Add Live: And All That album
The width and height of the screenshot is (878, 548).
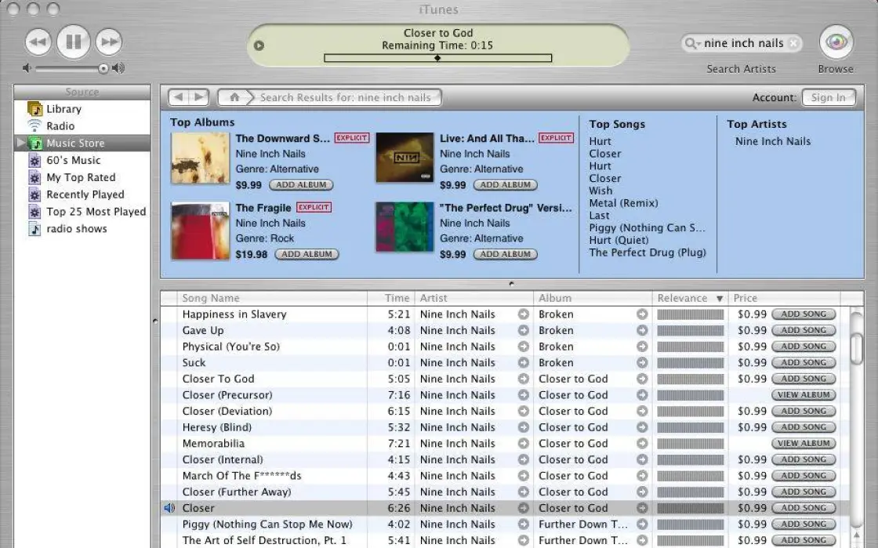[x=505, y=185]
